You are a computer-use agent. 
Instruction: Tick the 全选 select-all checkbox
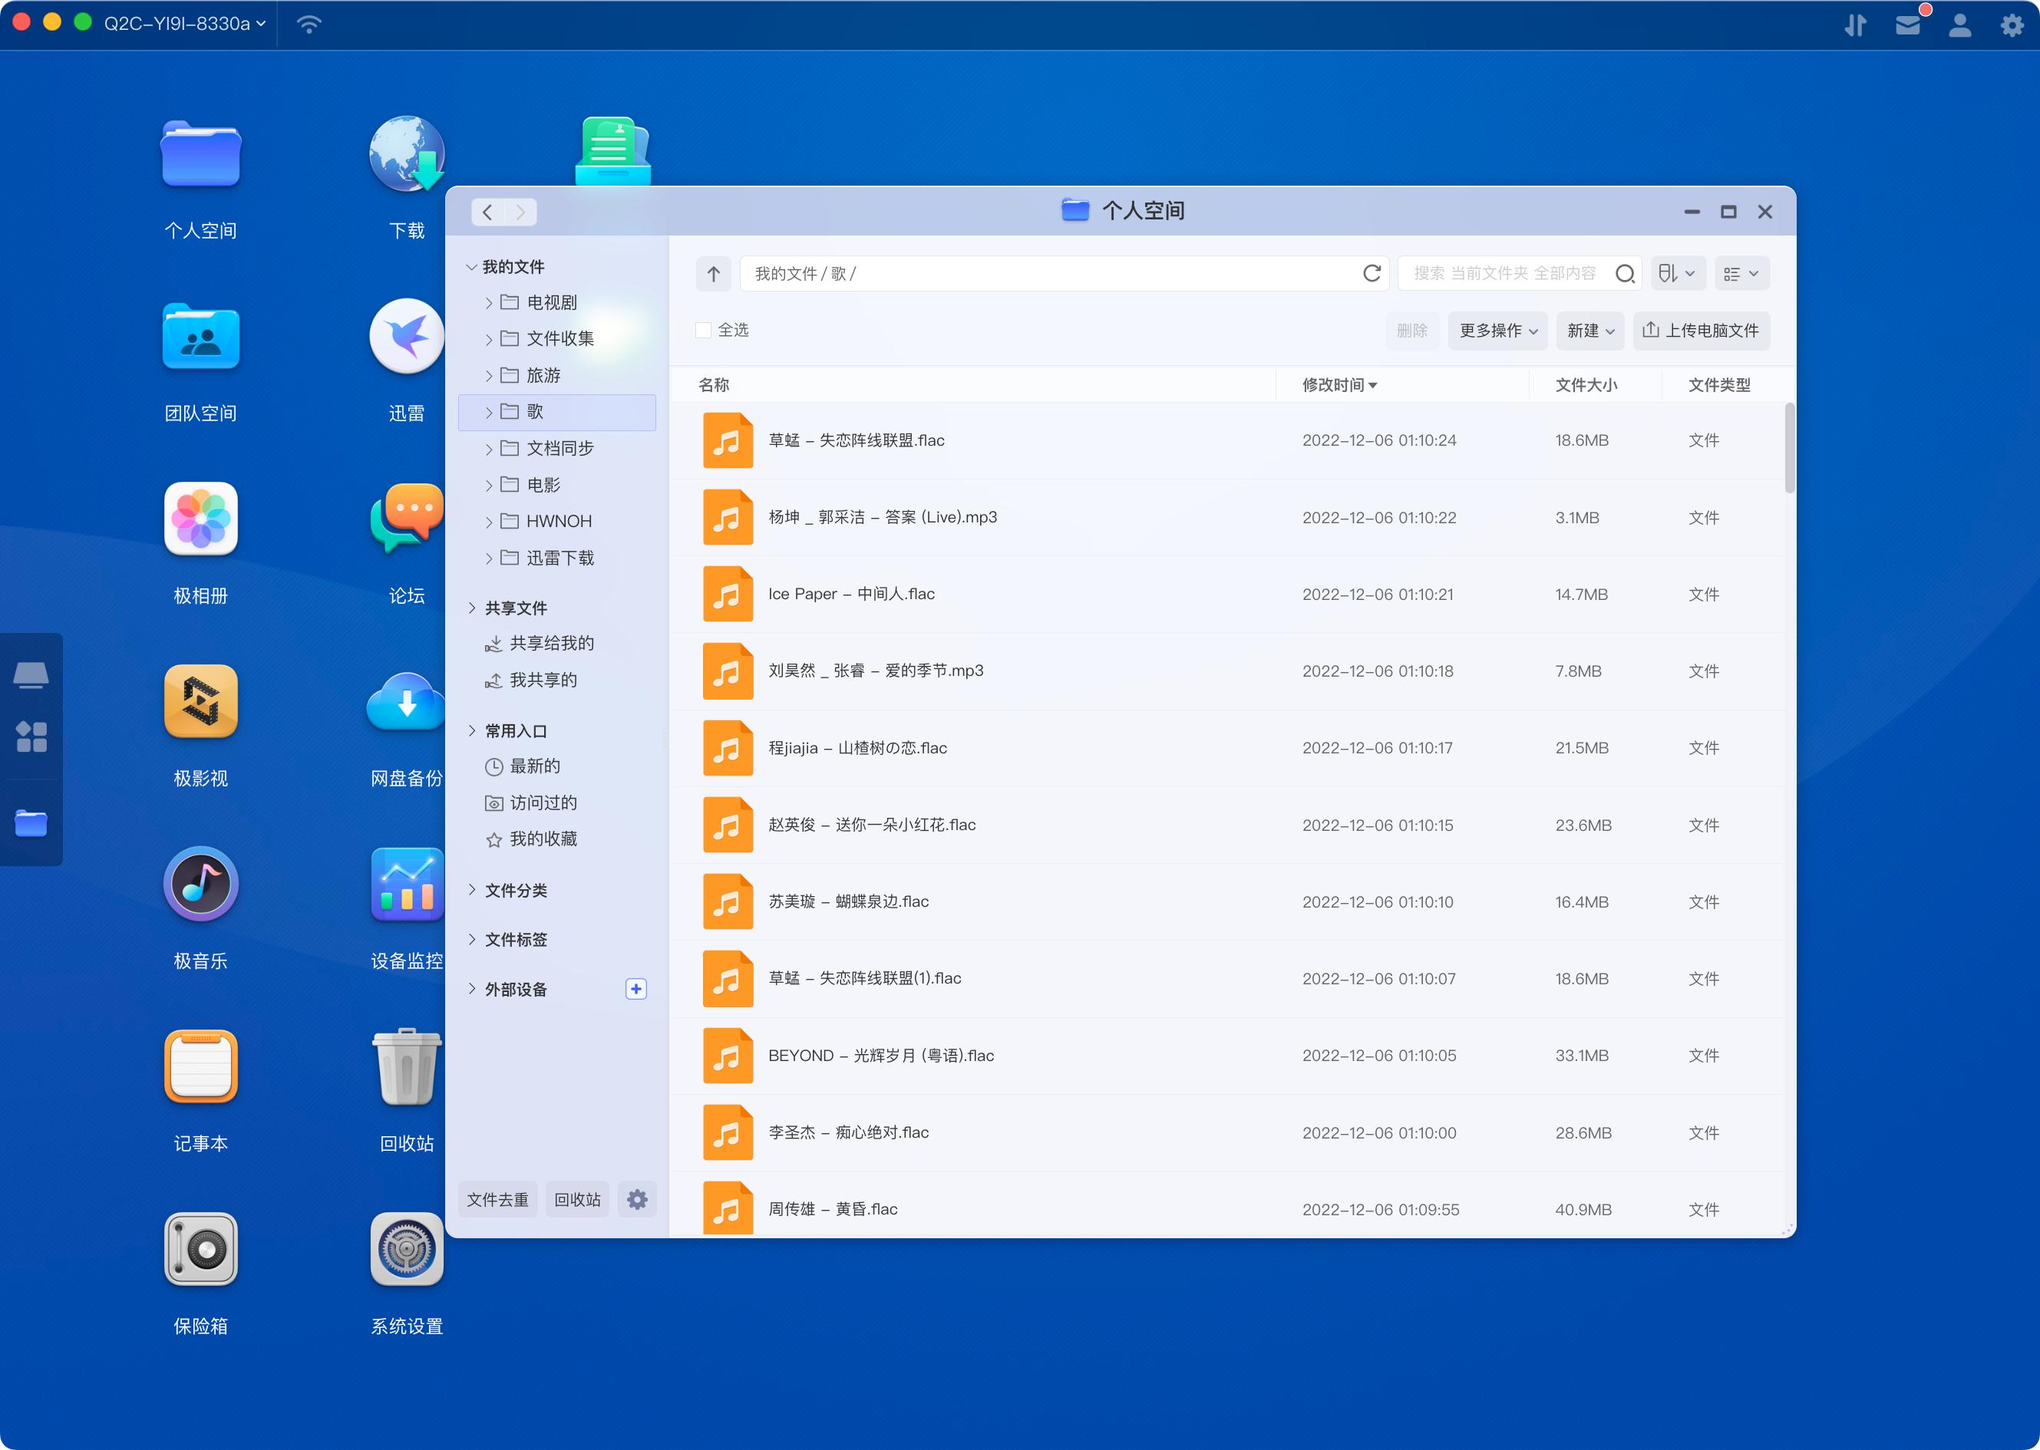pos(704,331)
